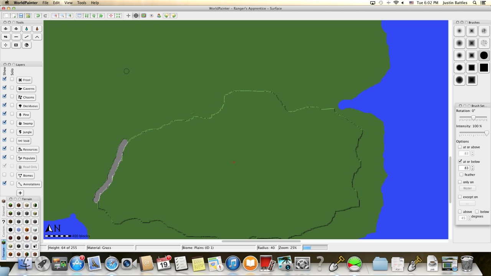Enable the 'at or above' option
The image size is (491, 276).
tap(460, 147)
